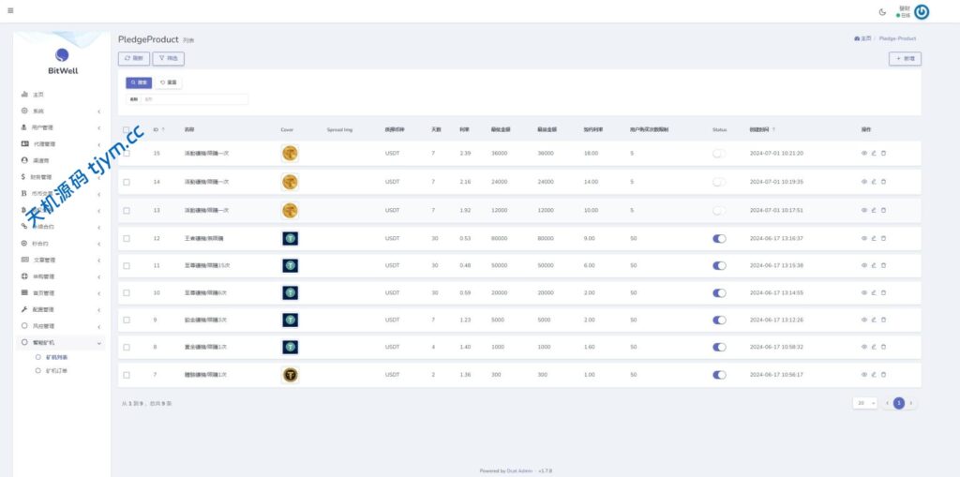
Task: Toggle dark mode with the moon icon
Action: tap(882, 12)
